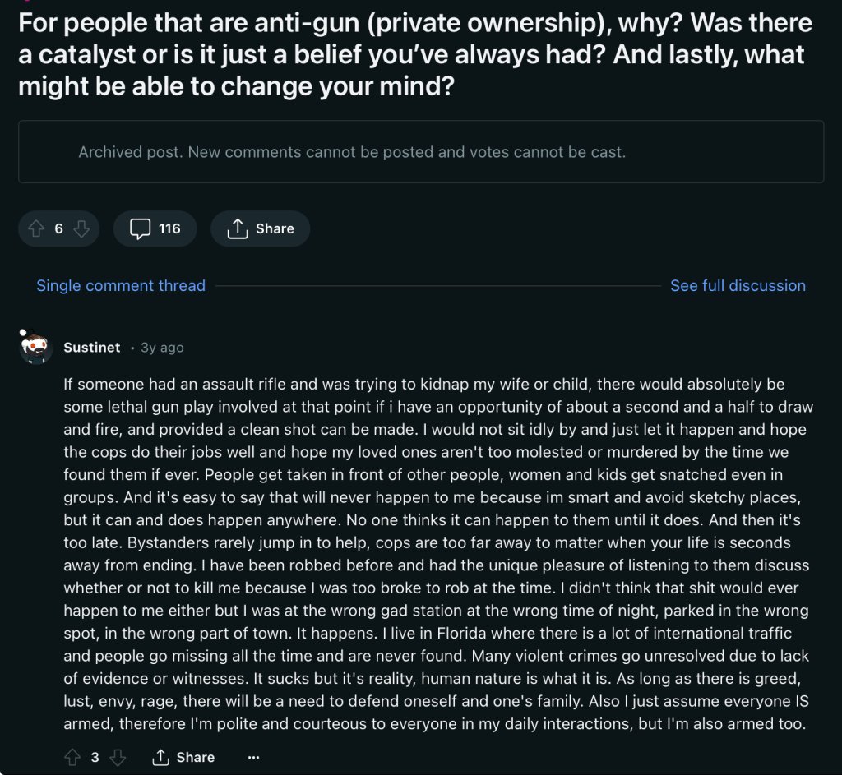Visit the Sustinet username profile
Screen dimensions: 842x775
(x=92, y=348)
